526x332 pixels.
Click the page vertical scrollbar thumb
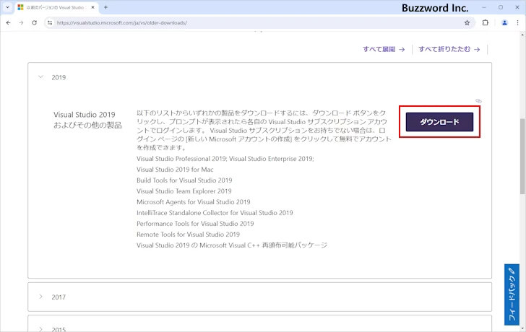[x=522, y=156]
